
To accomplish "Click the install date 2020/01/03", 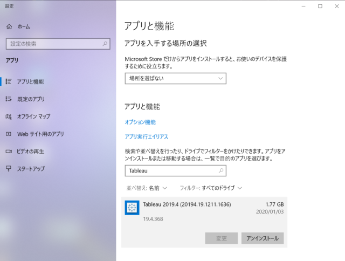I will [270, 212].
